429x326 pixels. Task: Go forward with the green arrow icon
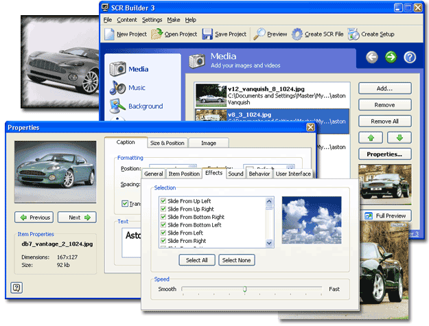click(x=391, y=57)
